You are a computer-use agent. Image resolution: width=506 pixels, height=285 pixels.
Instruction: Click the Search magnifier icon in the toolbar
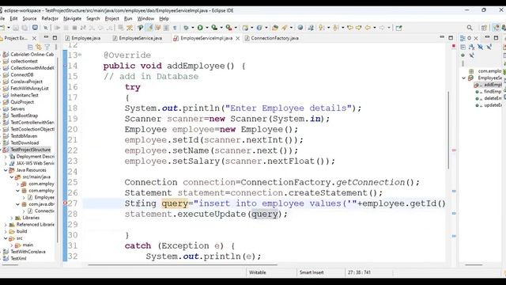[x=470, y=28]
